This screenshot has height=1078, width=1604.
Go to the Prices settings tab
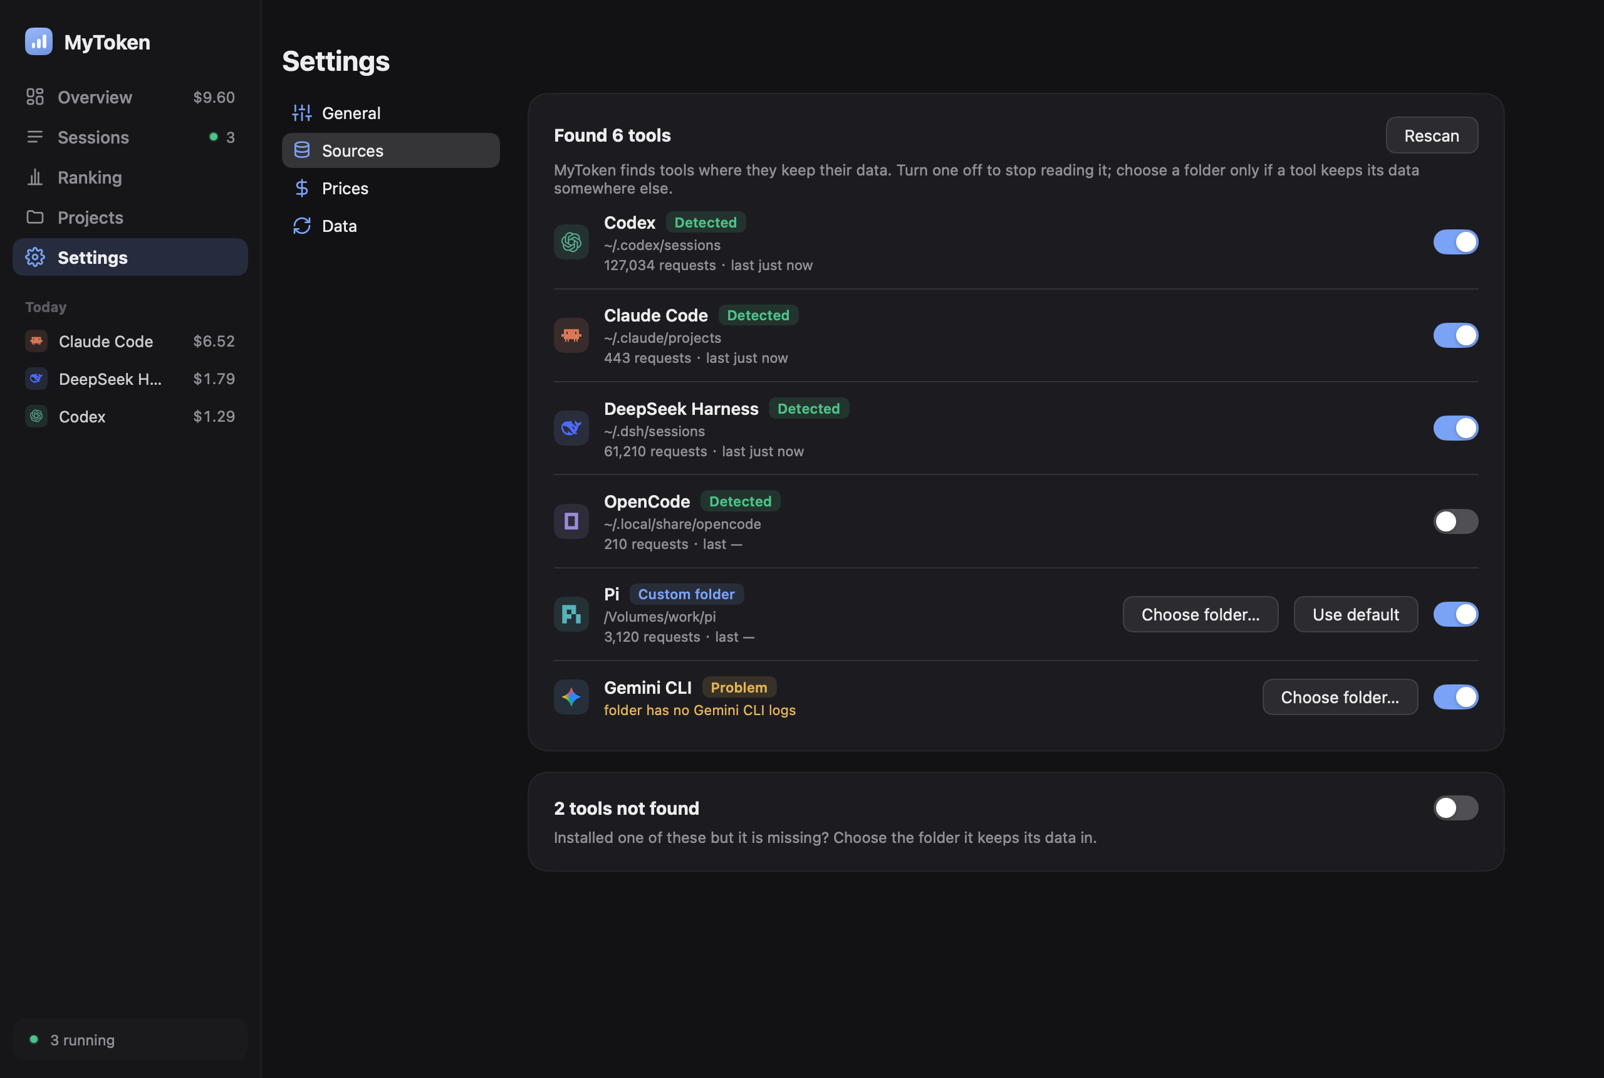tap(390, 187)
